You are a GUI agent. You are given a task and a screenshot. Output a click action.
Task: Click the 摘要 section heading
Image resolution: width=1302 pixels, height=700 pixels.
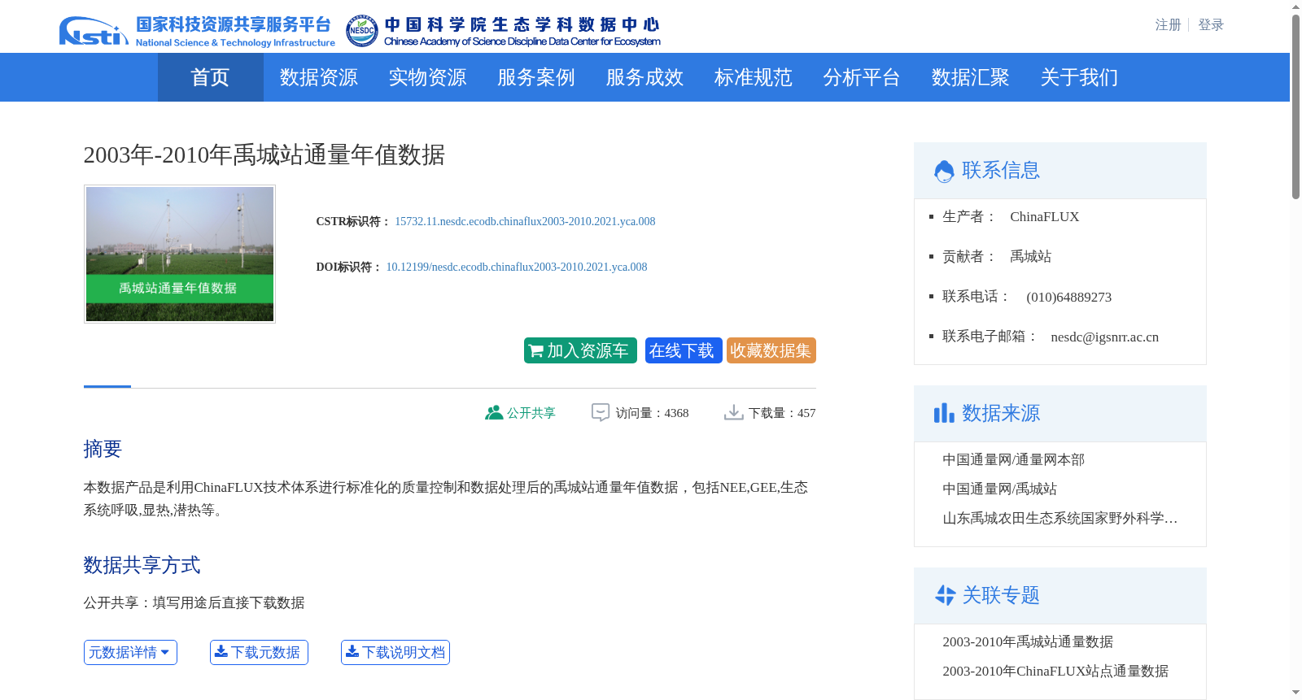tap(103, 449)
